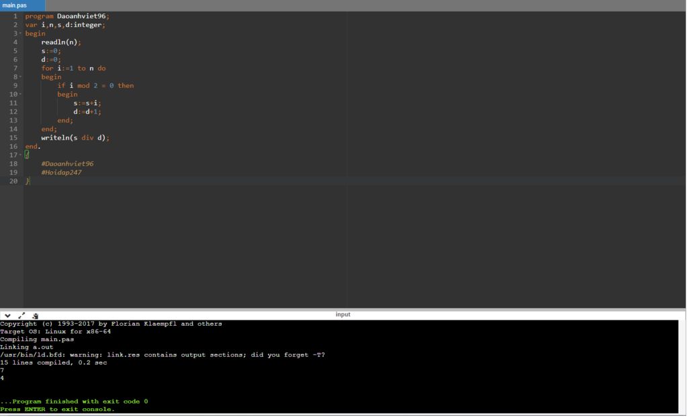Click the 's:=s+i;' statement
The height and width of the screenshot is (417, 688).
[x=87, y=103]
